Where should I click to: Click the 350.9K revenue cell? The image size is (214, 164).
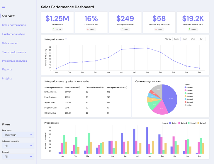[68, 92]
